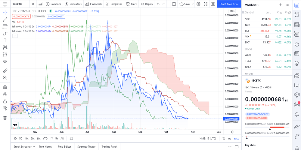Undo the last chart action
This screenshot has height=150, width=301.
[x=158, y=4]
